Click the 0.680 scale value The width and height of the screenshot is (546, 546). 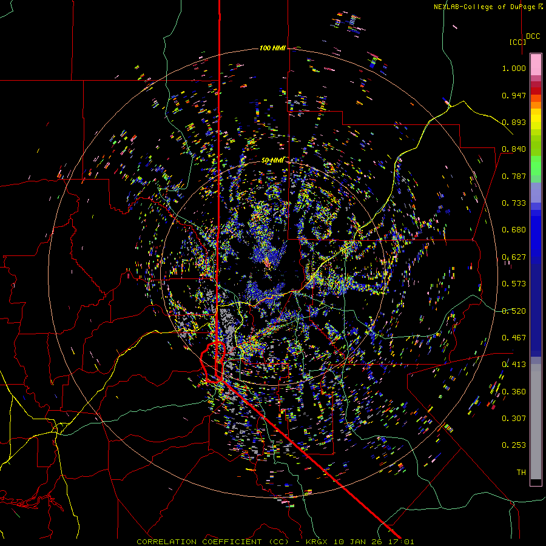tap(514, 230)
